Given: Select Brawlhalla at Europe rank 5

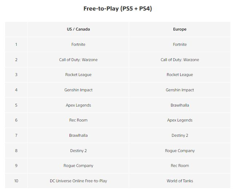Looking at the screenshot, I should [180, 105].
